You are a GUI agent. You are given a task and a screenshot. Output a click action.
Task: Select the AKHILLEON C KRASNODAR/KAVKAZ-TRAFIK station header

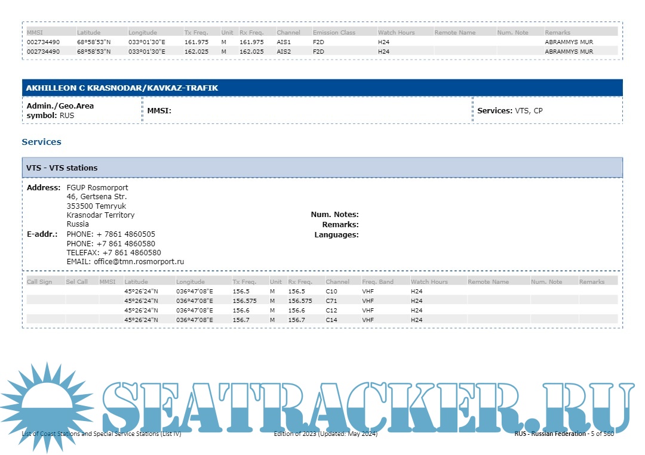pos(122,88)
